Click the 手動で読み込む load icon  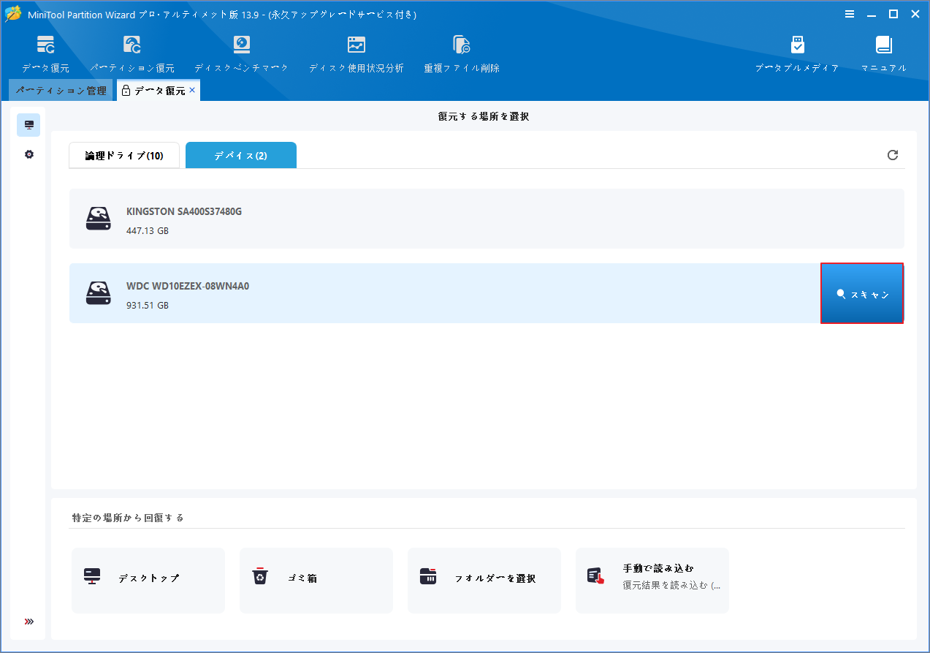pyautogui.click(x=596, y=577)
